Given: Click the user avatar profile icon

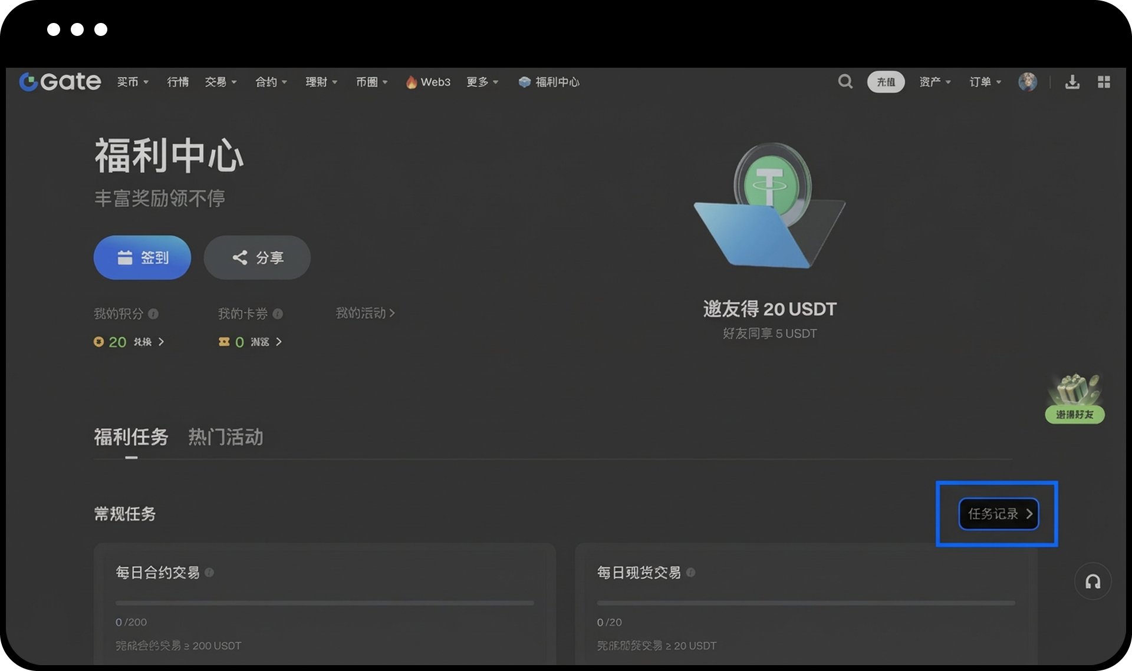Looking at the screenshot, I should [x=1027, y=82].
